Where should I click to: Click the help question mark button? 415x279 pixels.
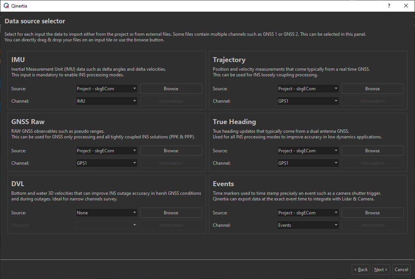[389, 6]
